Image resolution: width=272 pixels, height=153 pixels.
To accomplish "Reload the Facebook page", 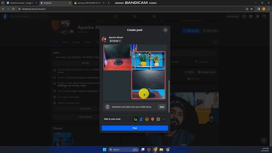I will pos(13,9).
